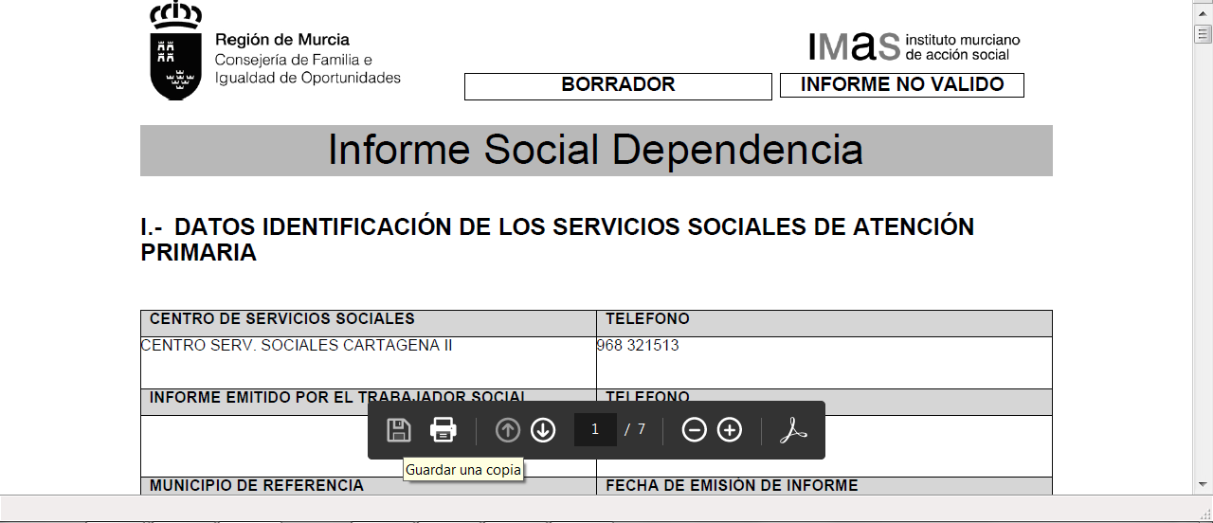Image resolution: width=1213 pixels, height=523 pixels.
Task: Click the Región de Murcia coat of arms
Action: 176,51
